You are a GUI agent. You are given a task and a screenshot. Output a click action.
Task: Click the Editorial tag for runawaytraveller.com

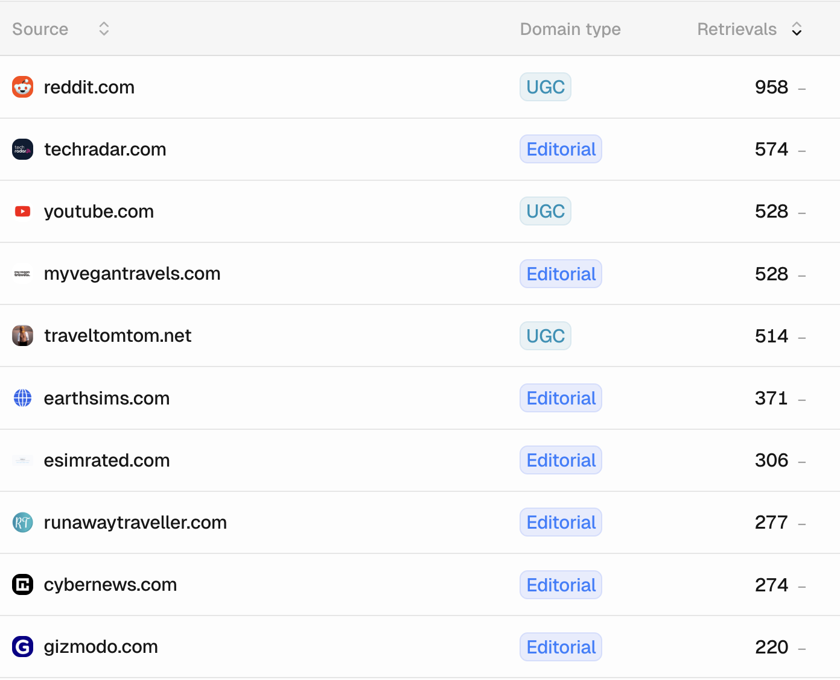tap(561, 522)
